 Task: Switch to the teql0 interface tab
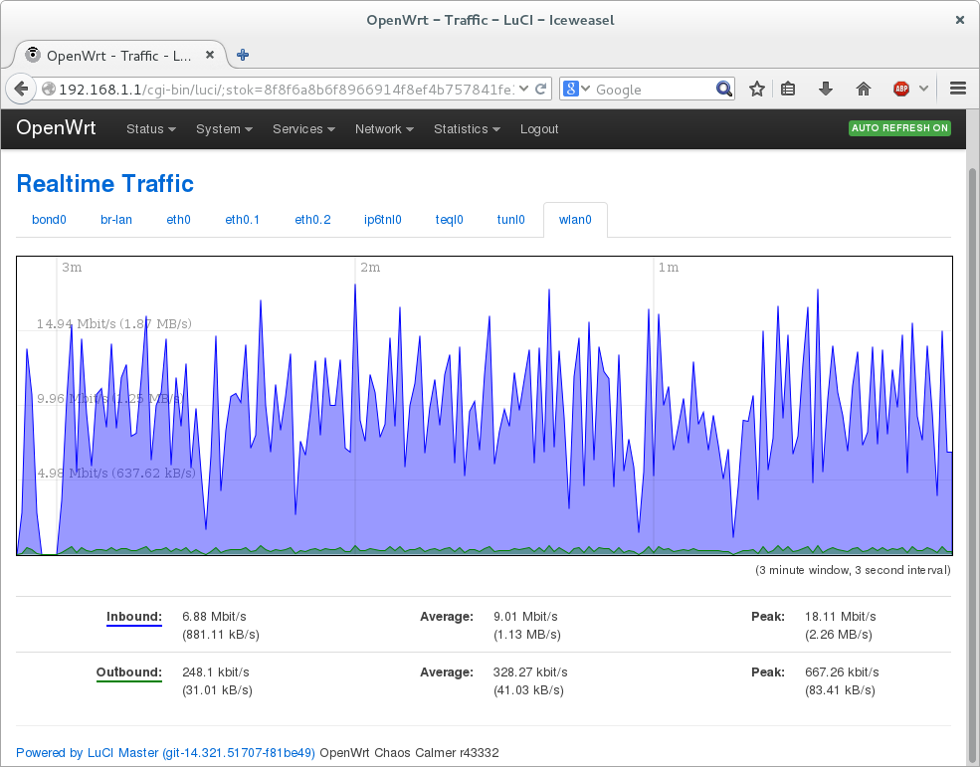tap(450, 220)
